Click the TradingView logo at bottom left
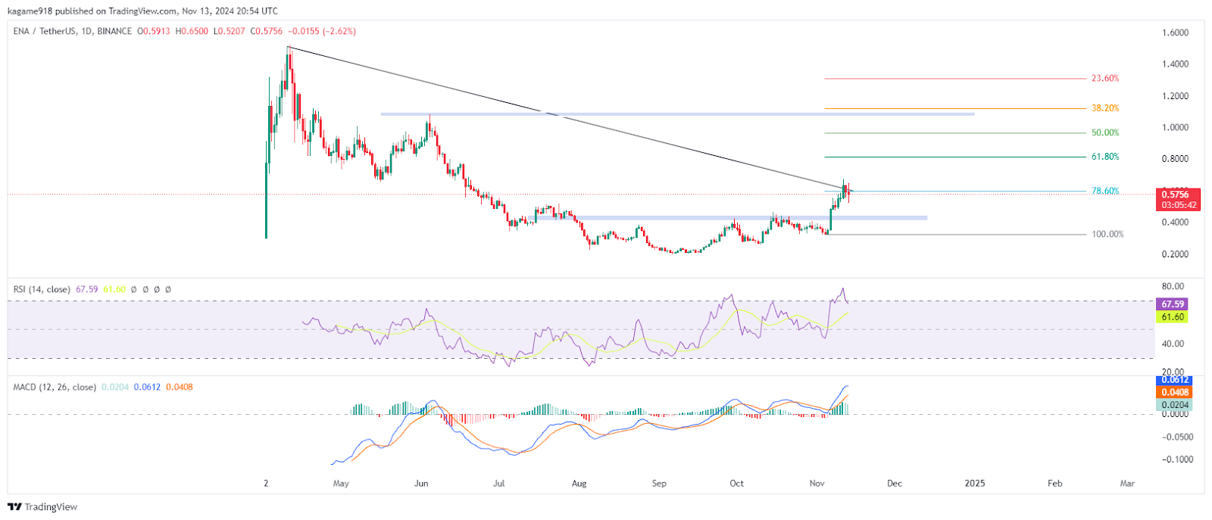 (x=42, y=507)
